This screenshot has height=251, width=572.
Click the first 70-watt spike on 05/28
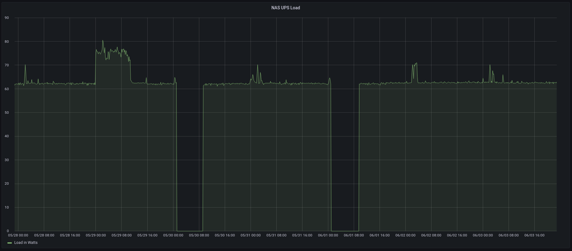pyautogui.click(x=25, y=65)
